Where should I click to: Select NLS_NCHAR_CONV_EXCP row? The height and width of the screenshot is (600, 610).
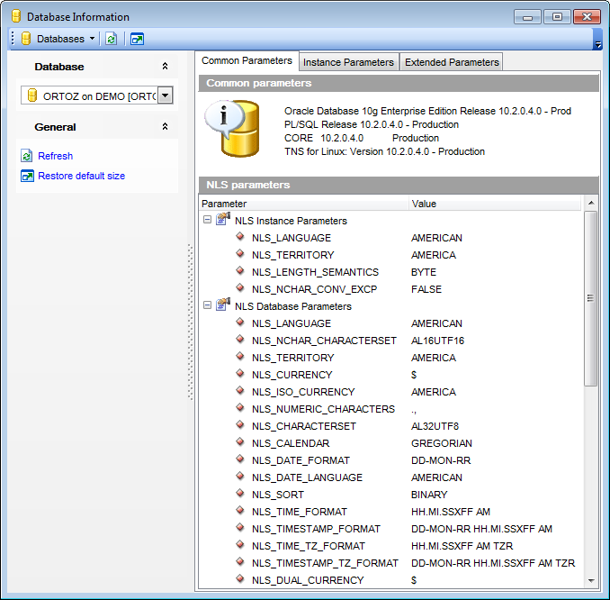coord(389,289)
